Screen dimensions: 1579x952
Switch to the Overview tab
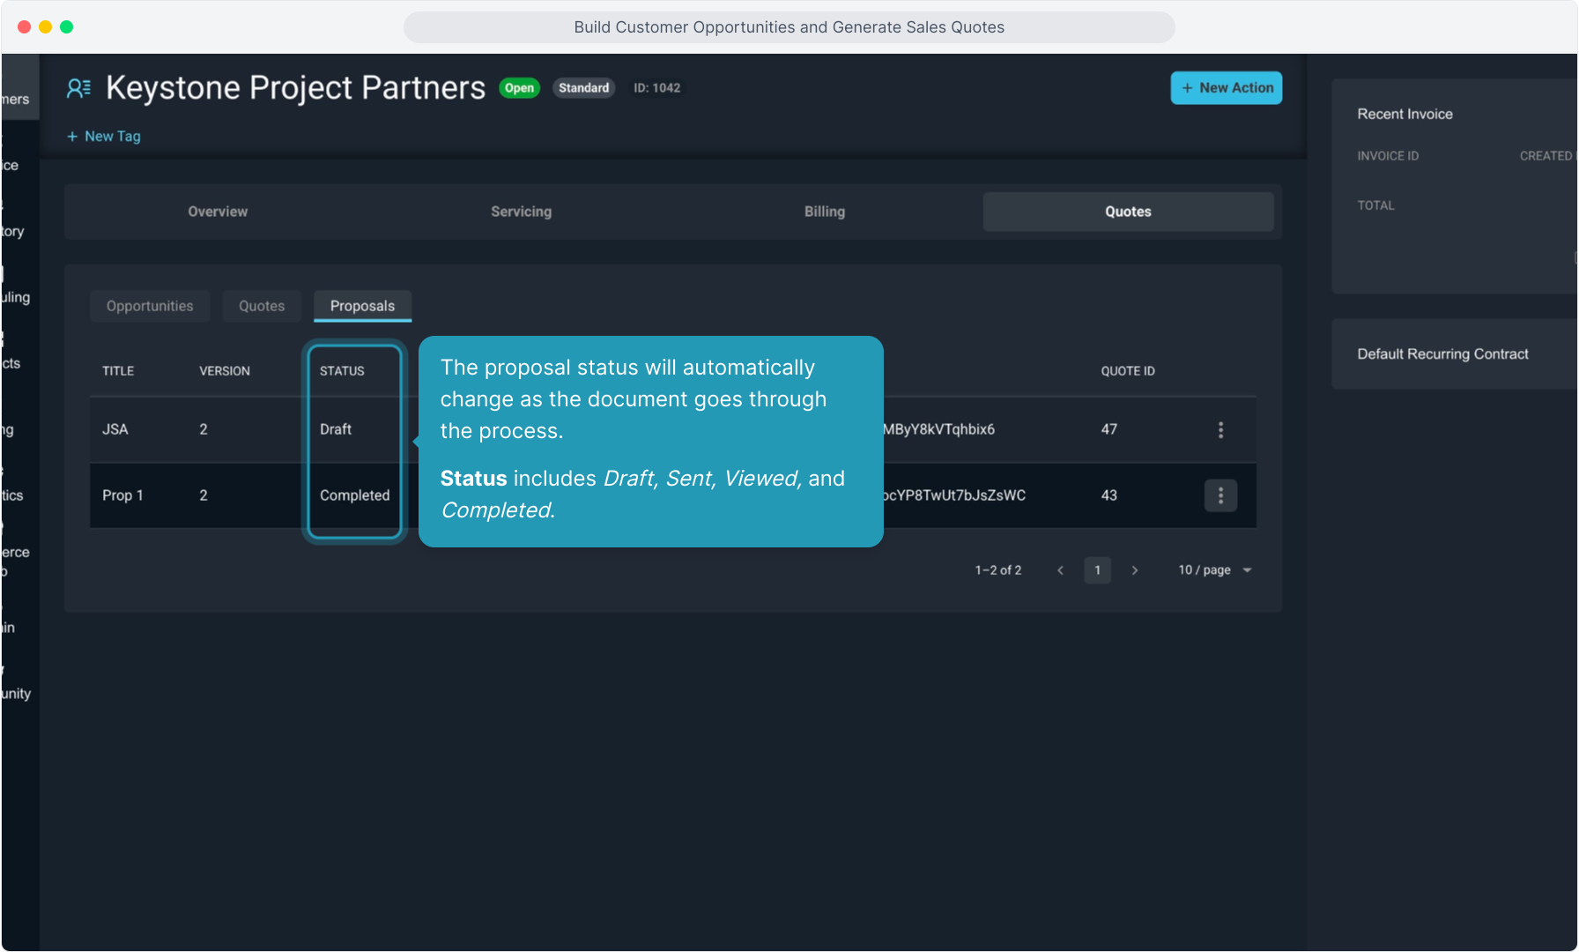pos(218,212)
